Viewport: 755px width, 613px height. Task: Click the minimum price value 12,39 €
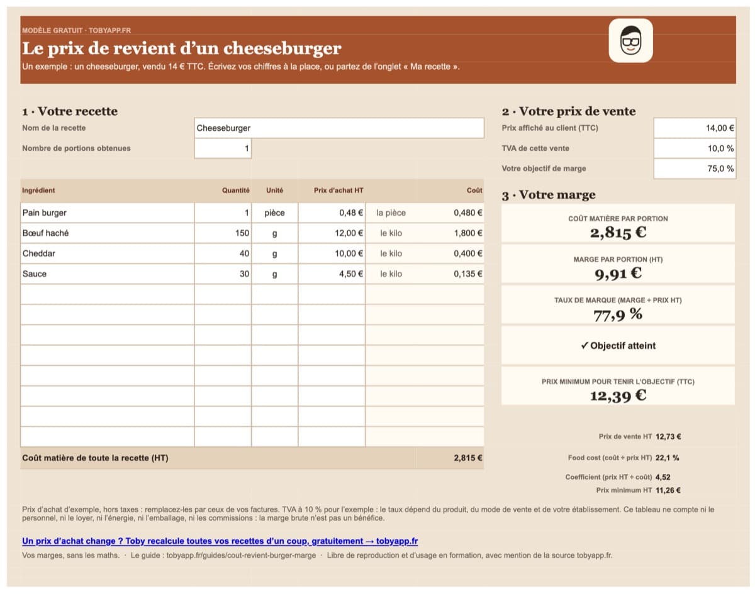click(618, 395)
